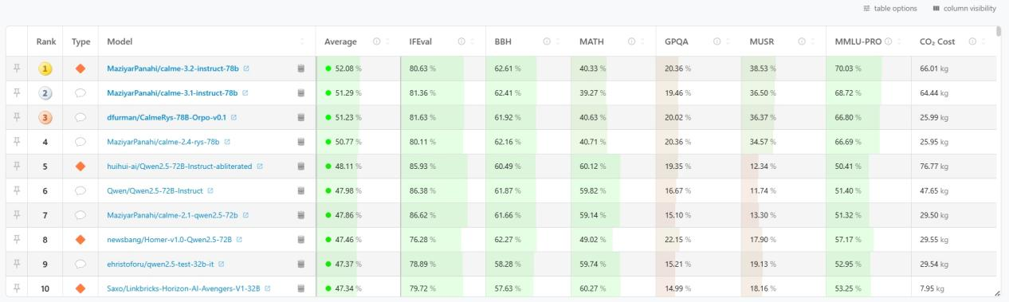The width and height of the screenshot is (1009, 302).
Task: Click the table resize handle corner
Action: 997,293
